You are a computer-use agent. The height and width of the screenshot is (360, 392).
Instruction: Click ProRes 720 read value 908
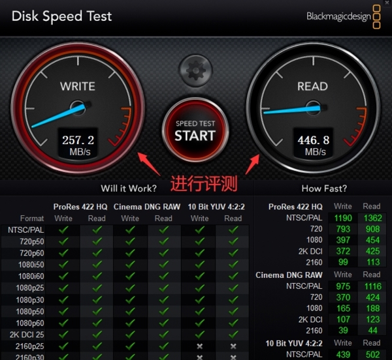[x=373, y=230]
